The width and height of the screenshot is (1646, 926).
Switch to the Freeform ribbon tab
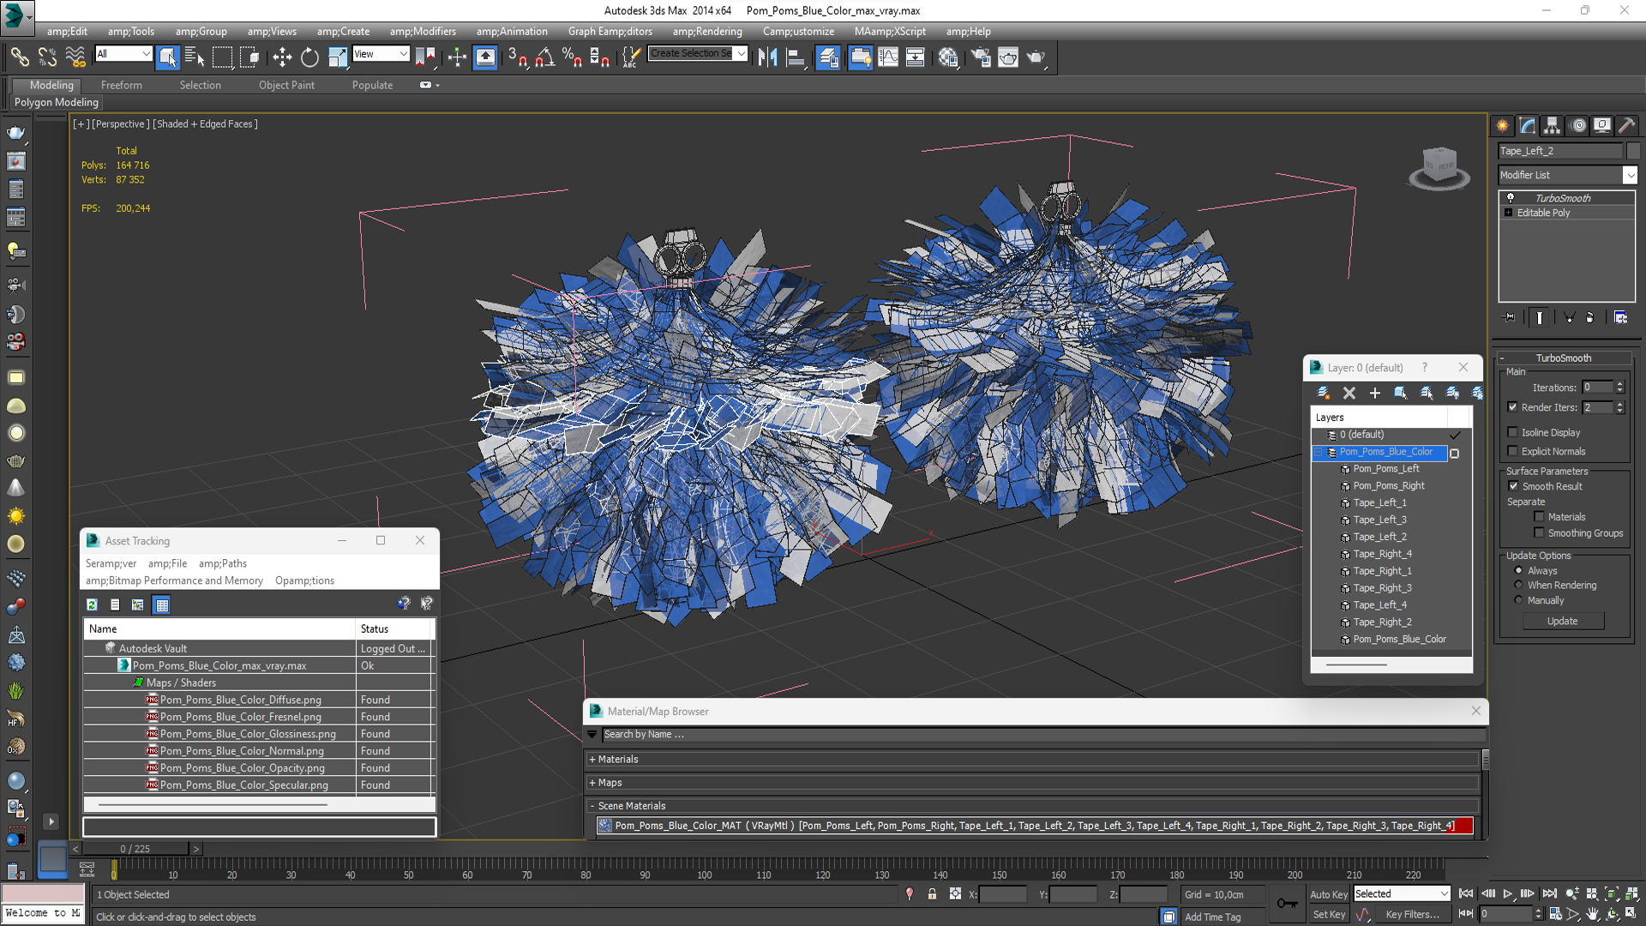121,85
